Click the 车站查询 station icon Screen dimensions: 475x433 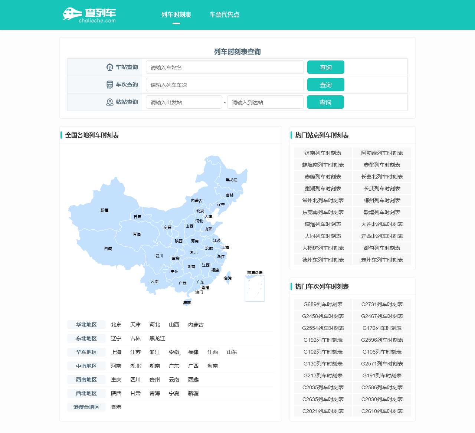tap(110, 67)
